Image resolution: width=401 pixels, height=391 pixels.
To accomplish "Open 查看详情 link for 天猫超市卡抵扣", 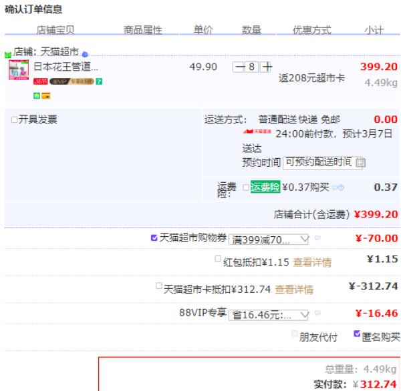I will coord(294,290).
